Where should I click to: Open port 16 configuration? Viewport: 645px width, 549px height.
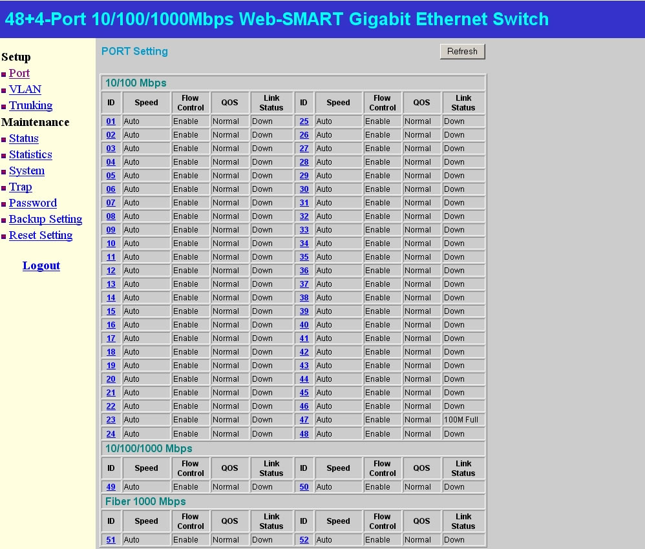point(111,325)
